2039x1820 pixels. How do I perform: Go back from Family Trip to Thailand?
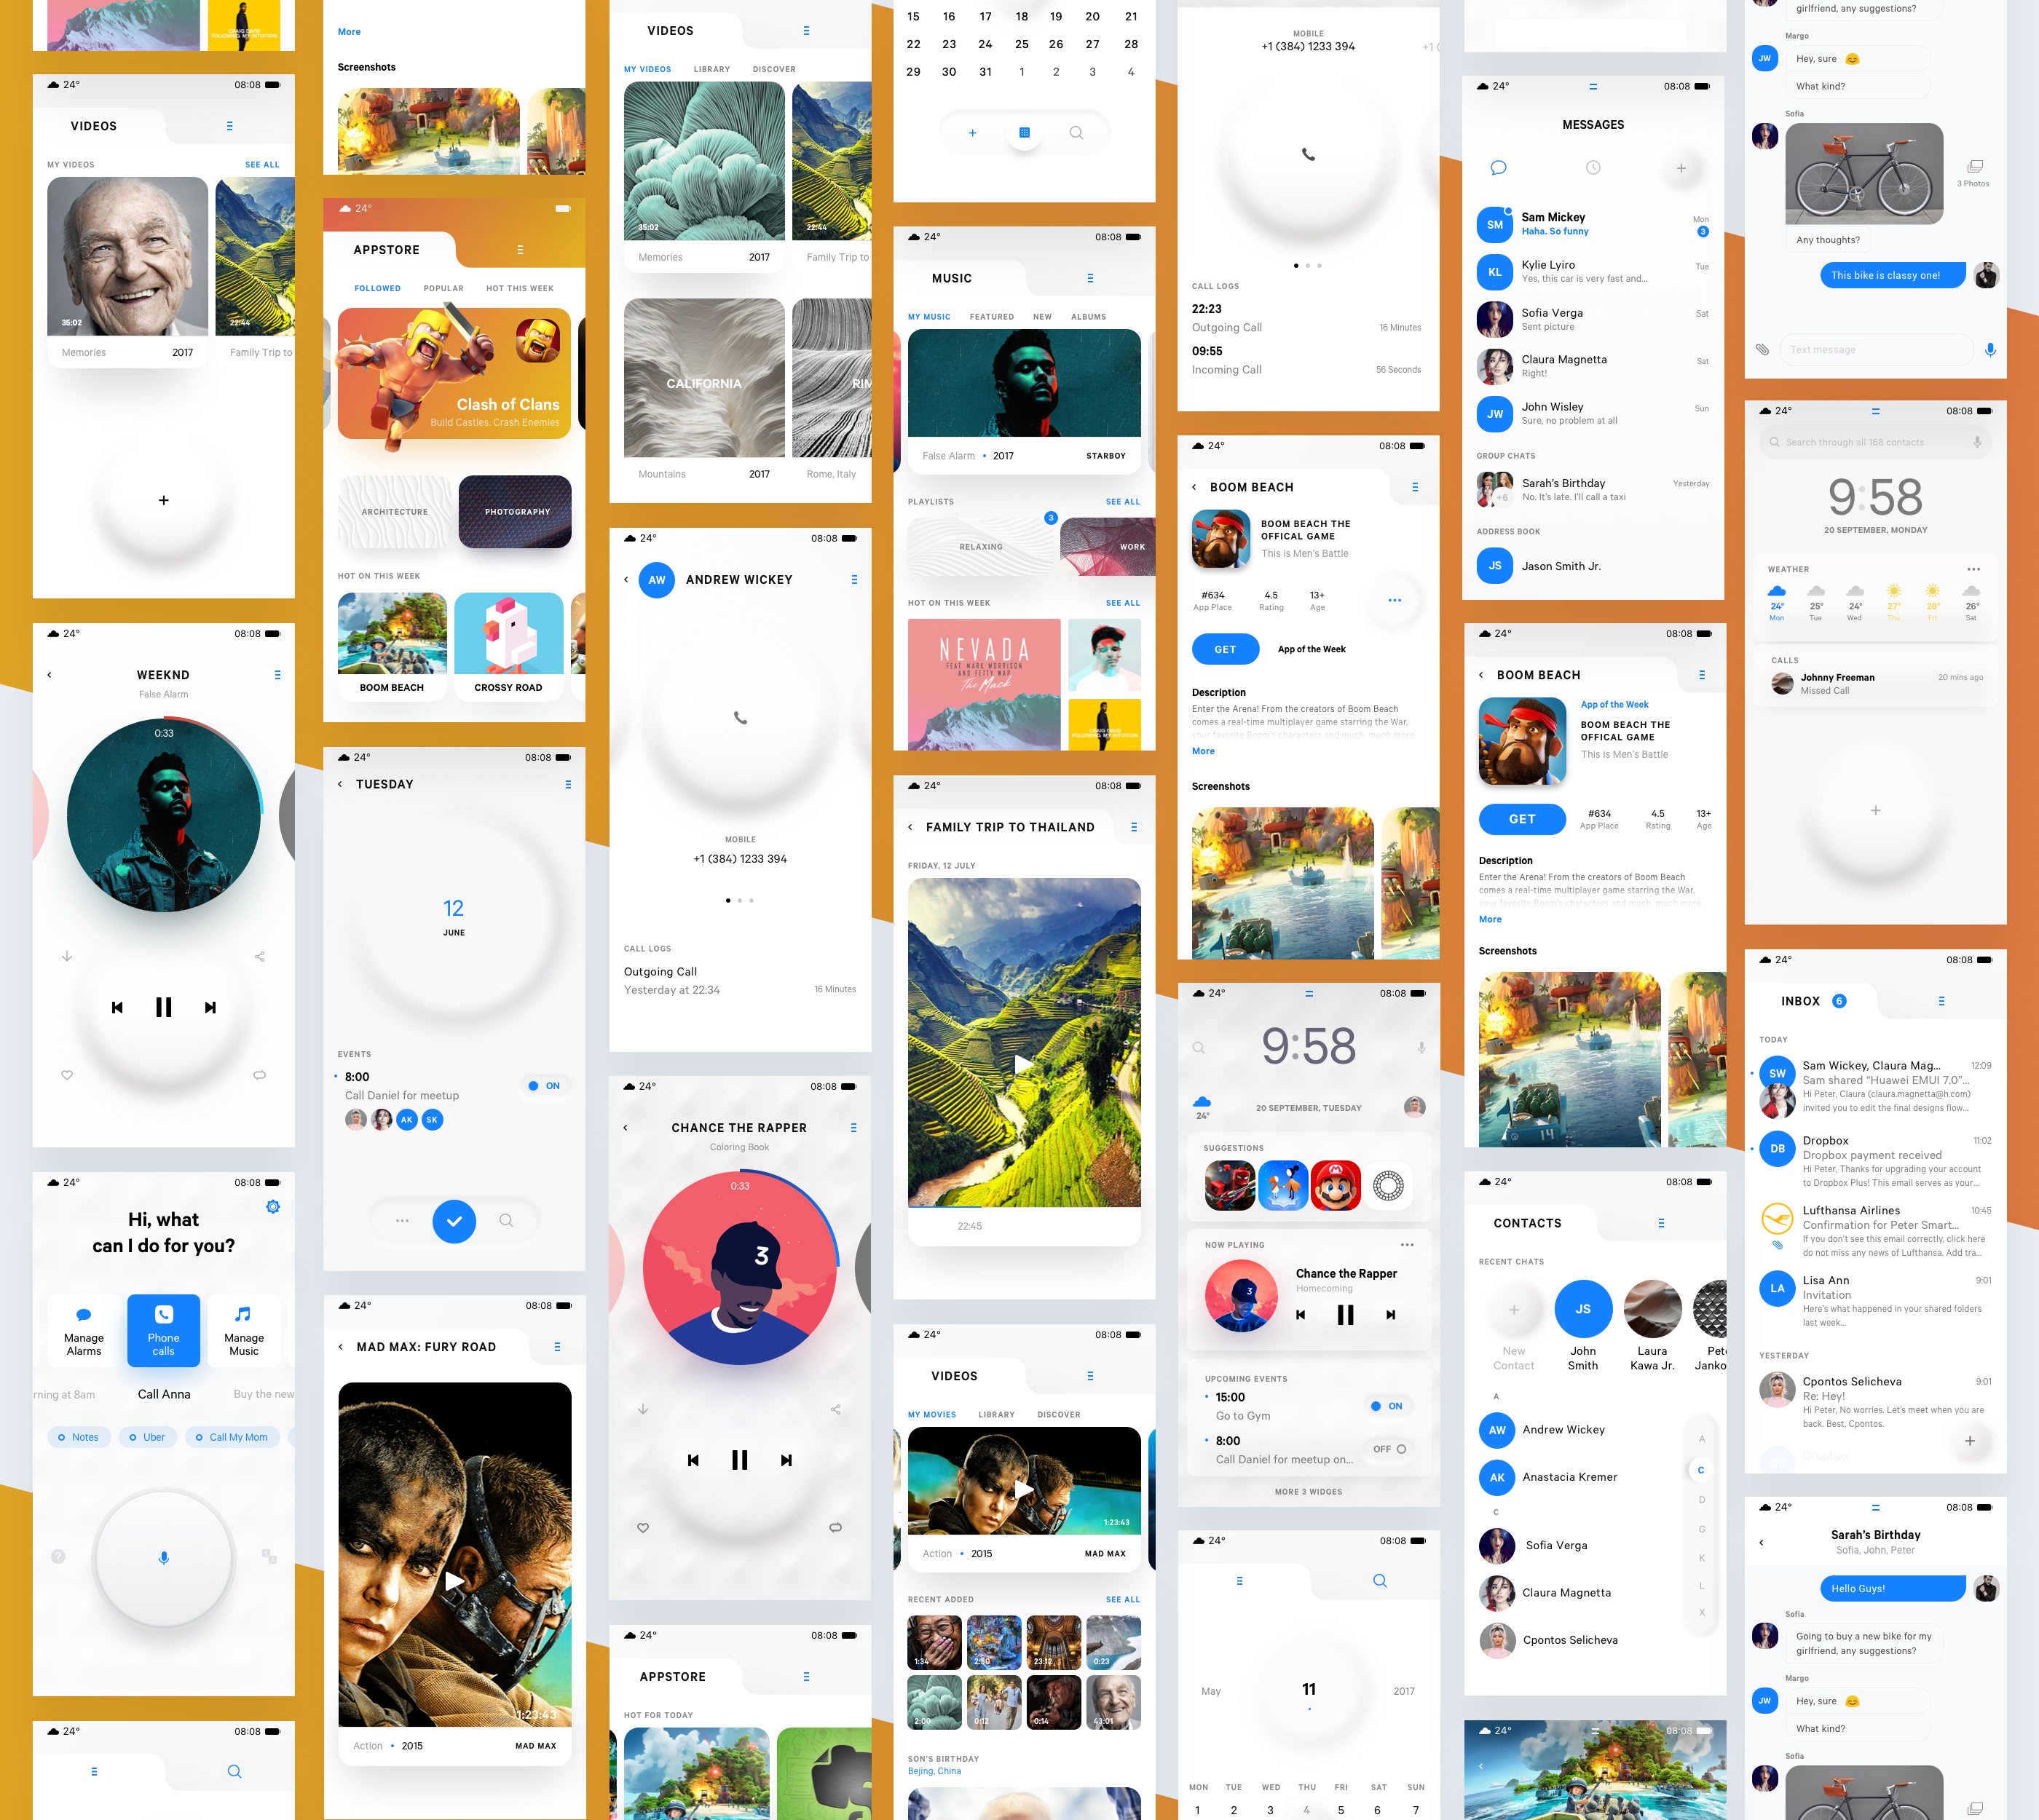pos(910,827)
